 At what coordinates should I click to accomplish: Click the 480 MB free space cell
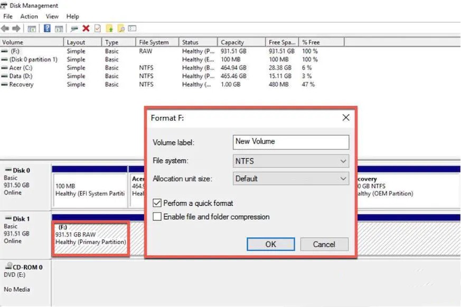(x=278, y=84)
